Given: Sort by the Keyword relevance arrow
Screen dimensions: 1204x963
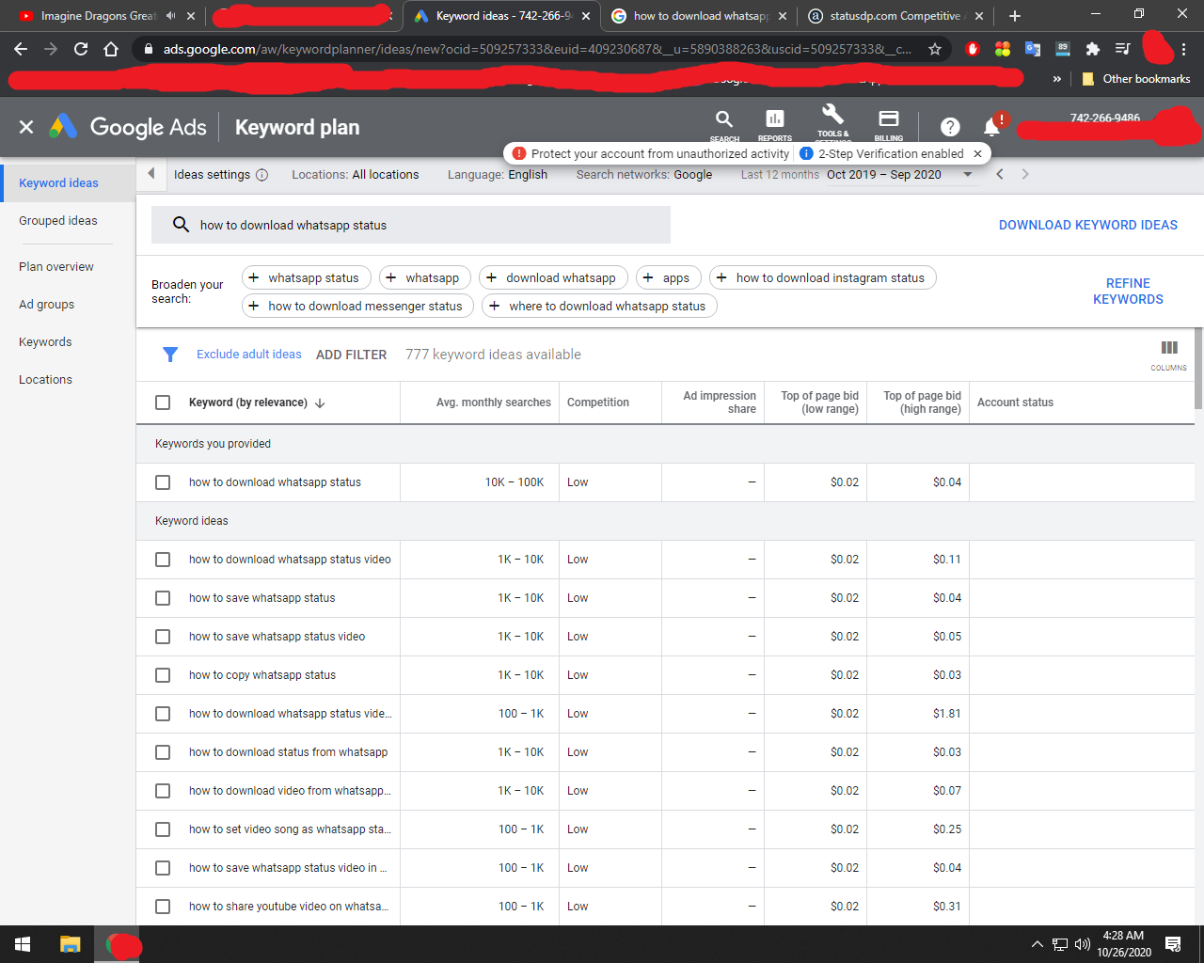Looking at the screenshot, I should (320, 403).
